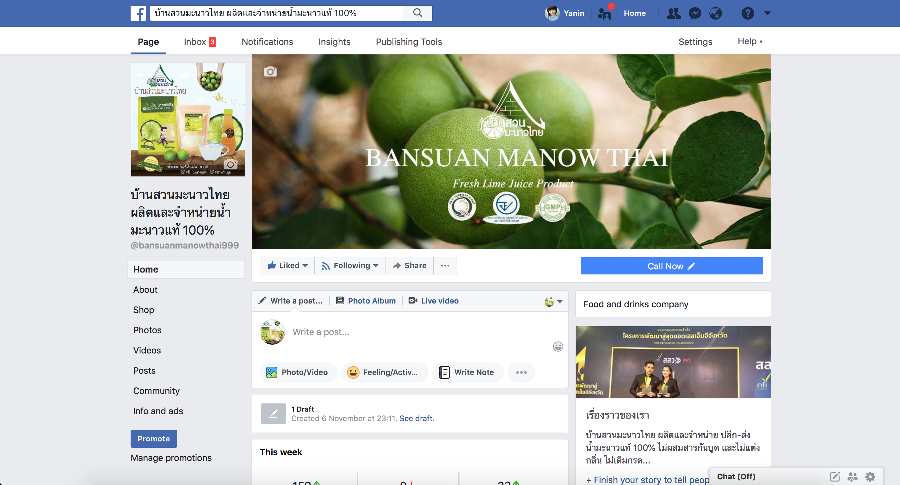Click the Facebook logo icon

(x=138, y=13)
